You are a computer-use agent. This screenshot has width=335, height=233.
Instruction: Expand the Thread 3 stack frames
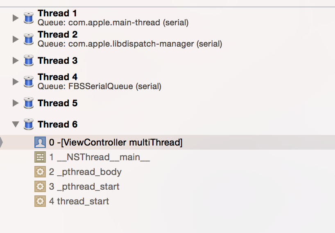16,60
